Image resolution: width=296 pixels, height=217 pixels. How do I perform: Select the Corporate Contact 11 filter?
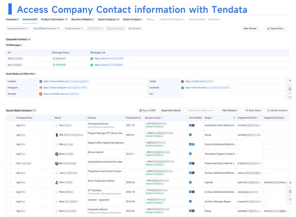pyautogui.click(x=18, y=28)
